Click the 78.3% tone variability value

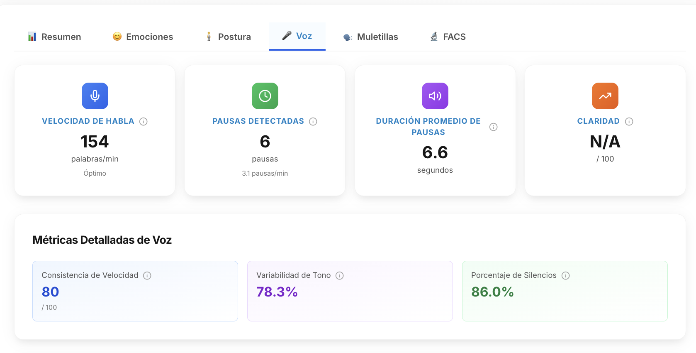[x=277, y=292]
